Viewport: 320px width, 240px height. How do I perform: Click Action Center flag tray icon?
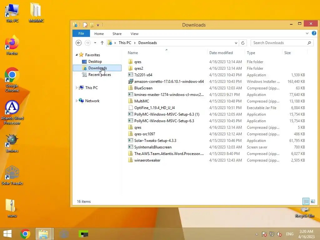(264, 234)
